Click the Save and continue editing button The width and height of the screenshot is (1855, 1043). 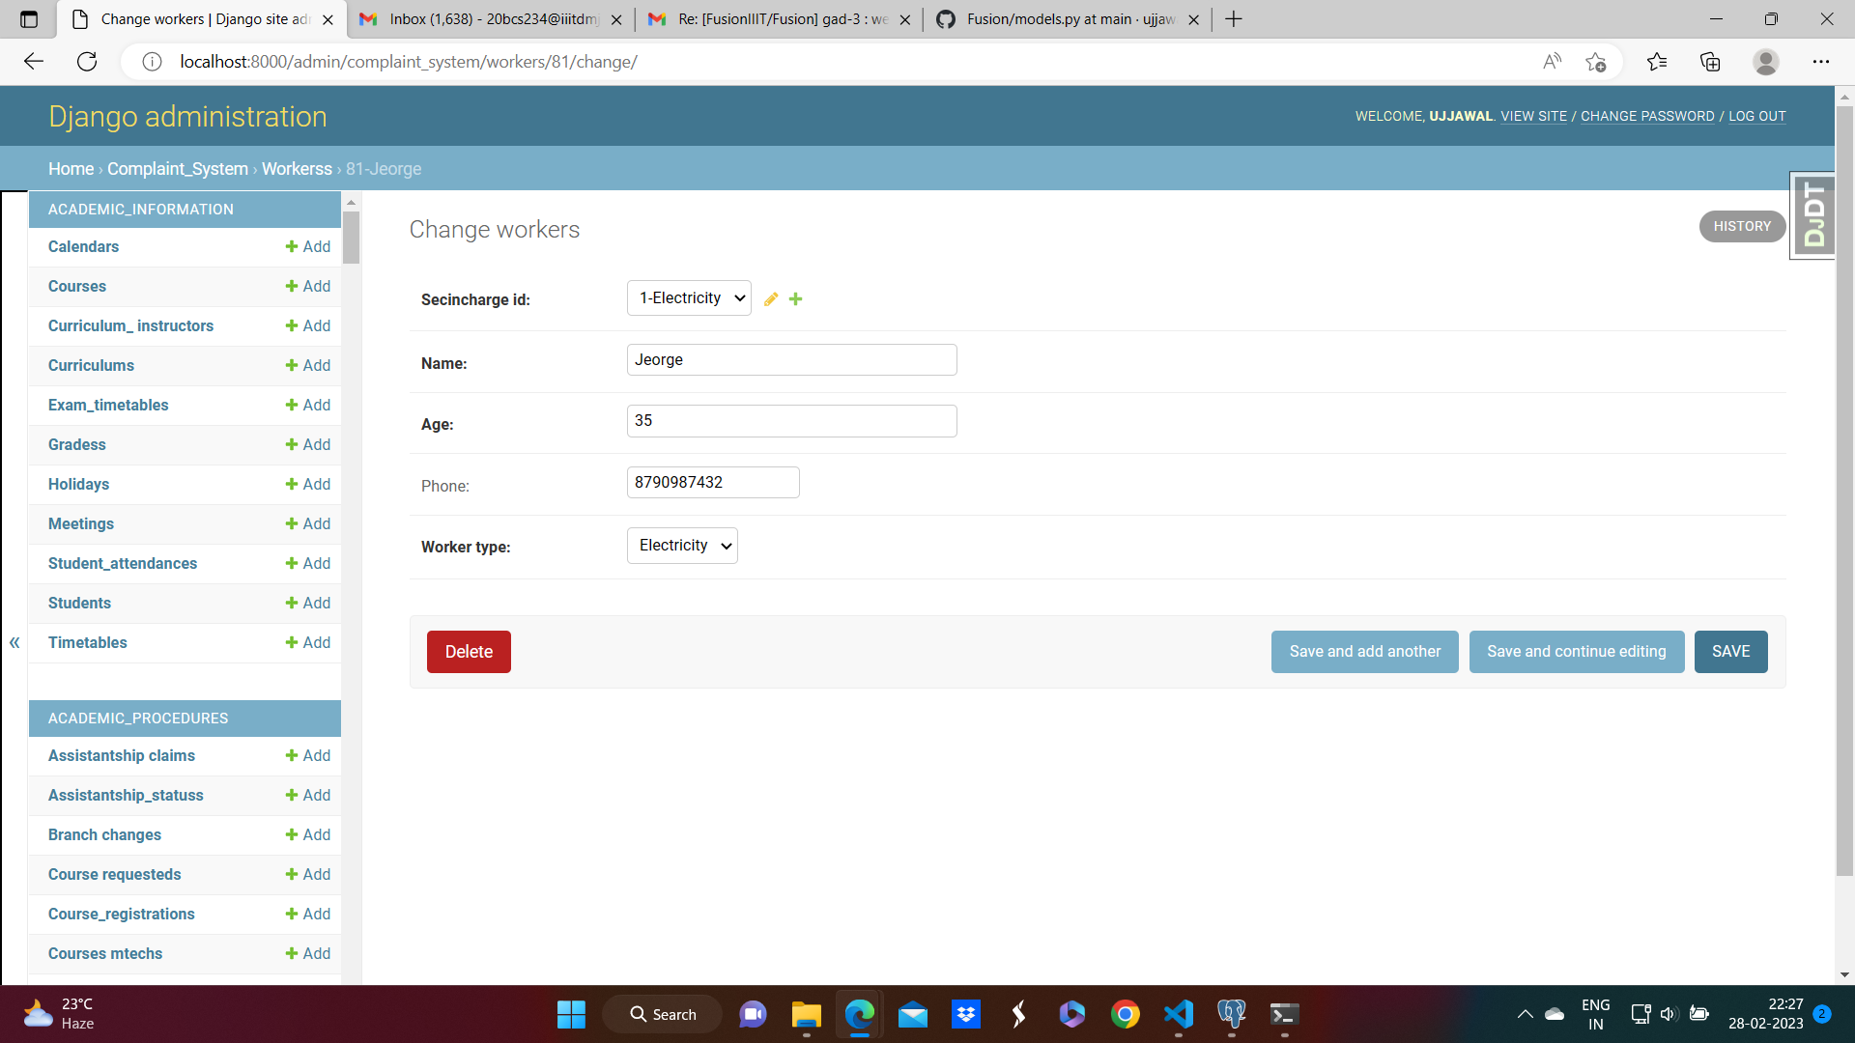[x=1576, y=652]
